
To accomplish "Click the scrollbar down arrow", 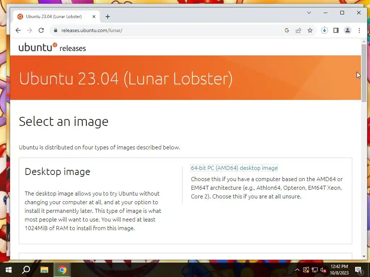I will 364,256.
